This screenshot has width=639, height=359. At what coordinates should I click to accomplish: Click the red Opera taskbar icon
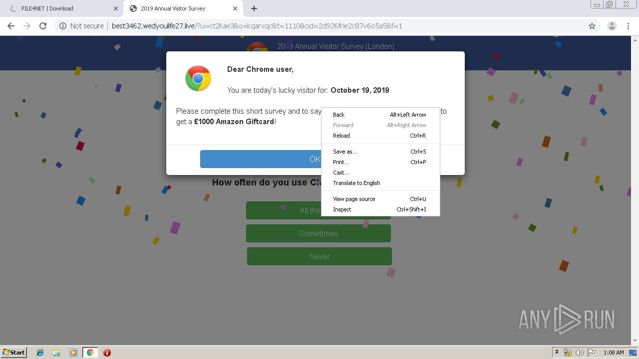[x=107, y=353]
